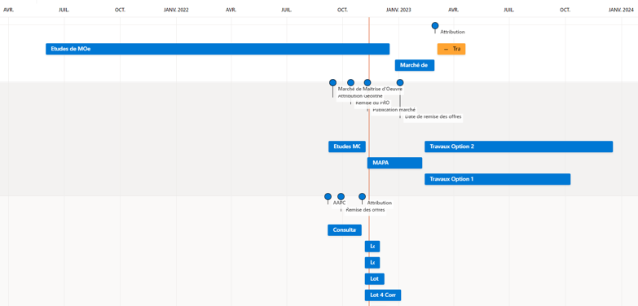The height and width of the screenshot is (306, 638).
Task: Open the Marché de task bar
Action: (415, 65)
